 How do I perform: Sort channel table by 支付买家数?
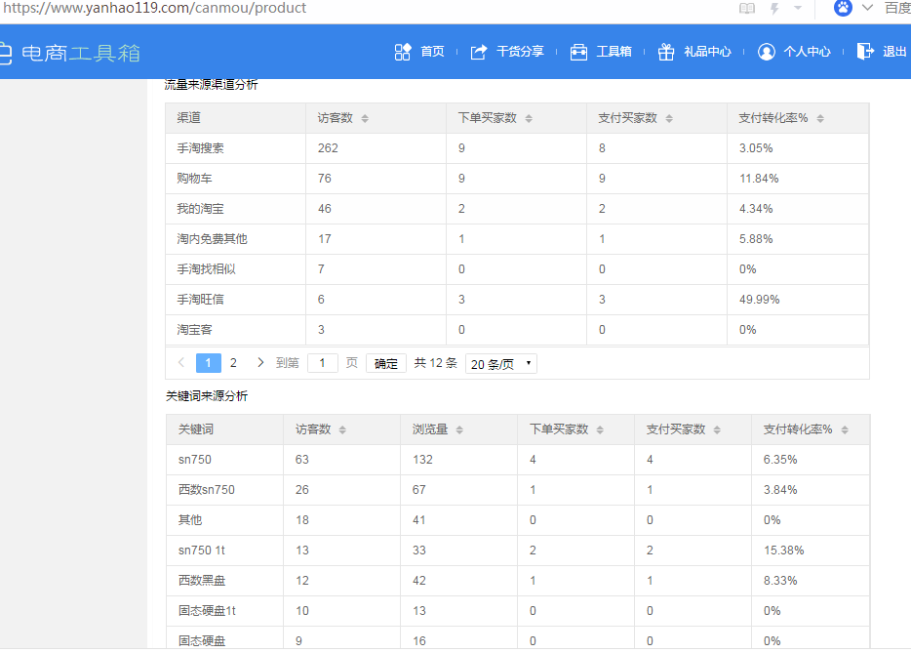pos(669,119)
